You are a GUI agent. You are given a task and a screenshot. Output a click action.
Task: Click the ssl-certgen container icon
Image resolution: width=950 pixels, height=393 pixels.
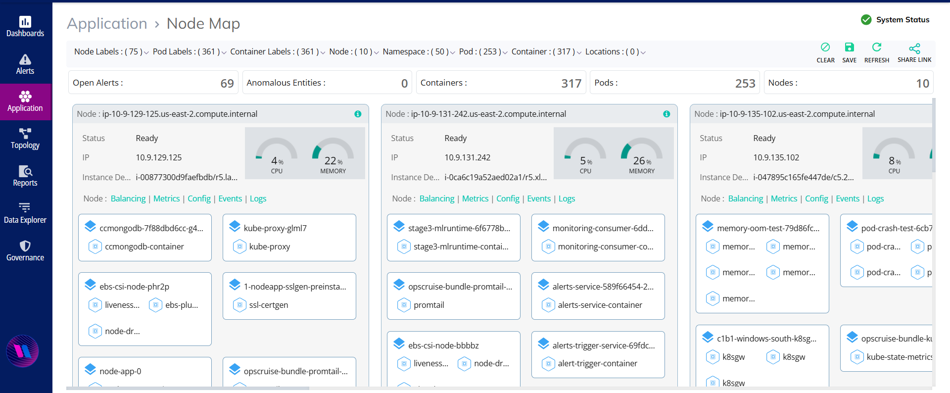coord(239,305)
